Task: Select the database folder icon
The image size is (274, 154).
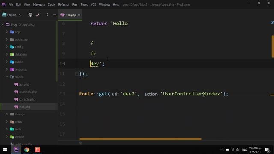Action: (x=12, y=54)
